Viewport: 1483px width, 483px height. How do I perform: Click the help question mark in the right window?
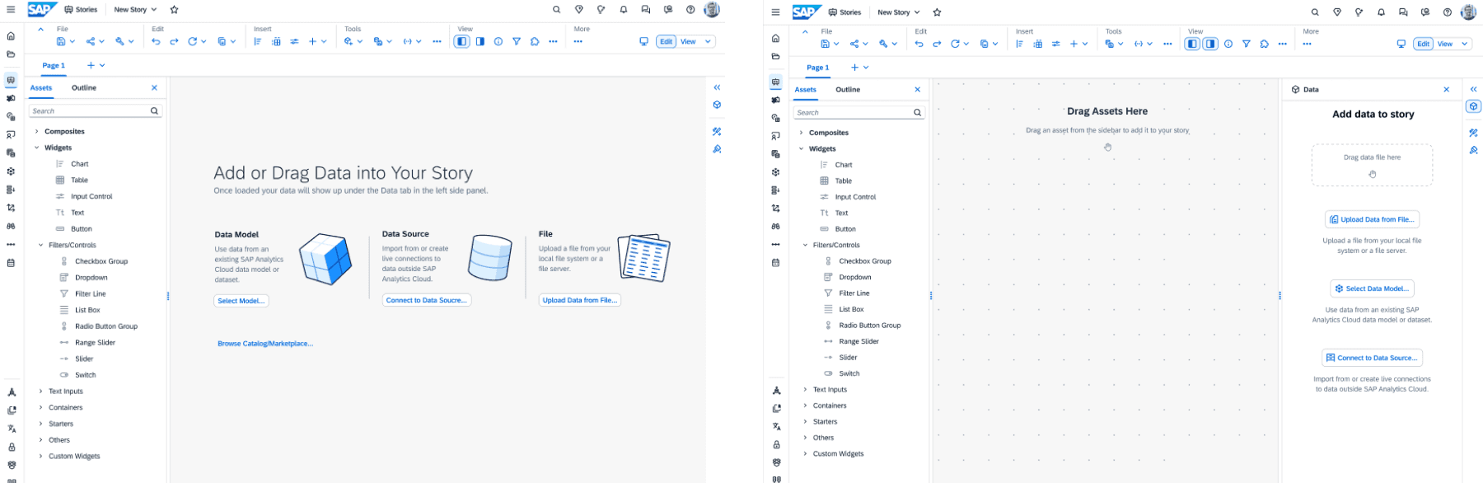(x=1447, y=12)
